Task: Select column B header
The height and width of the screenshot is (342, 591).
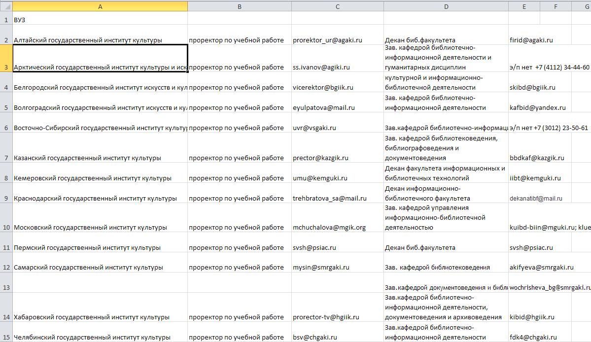Action: [240, 6]
